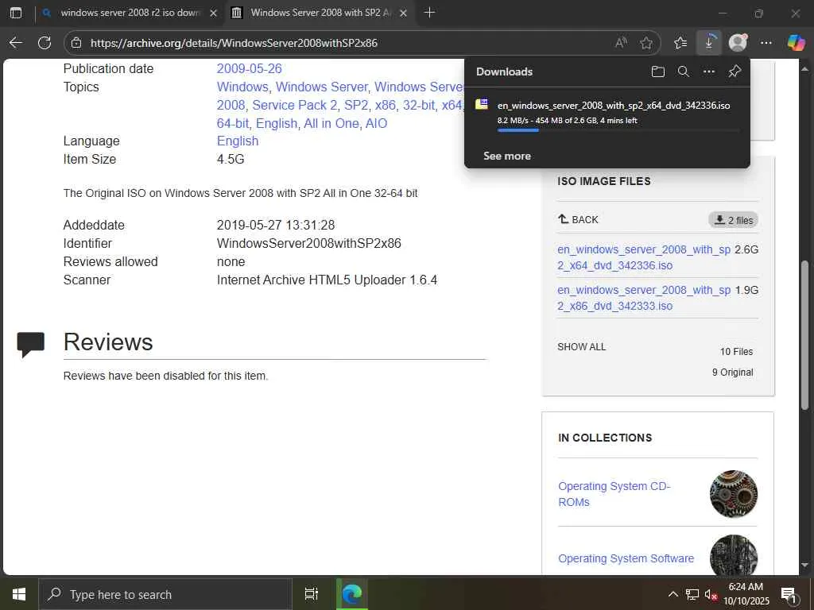
Task: Open the Windows Start menu
Action: [19, 594]
